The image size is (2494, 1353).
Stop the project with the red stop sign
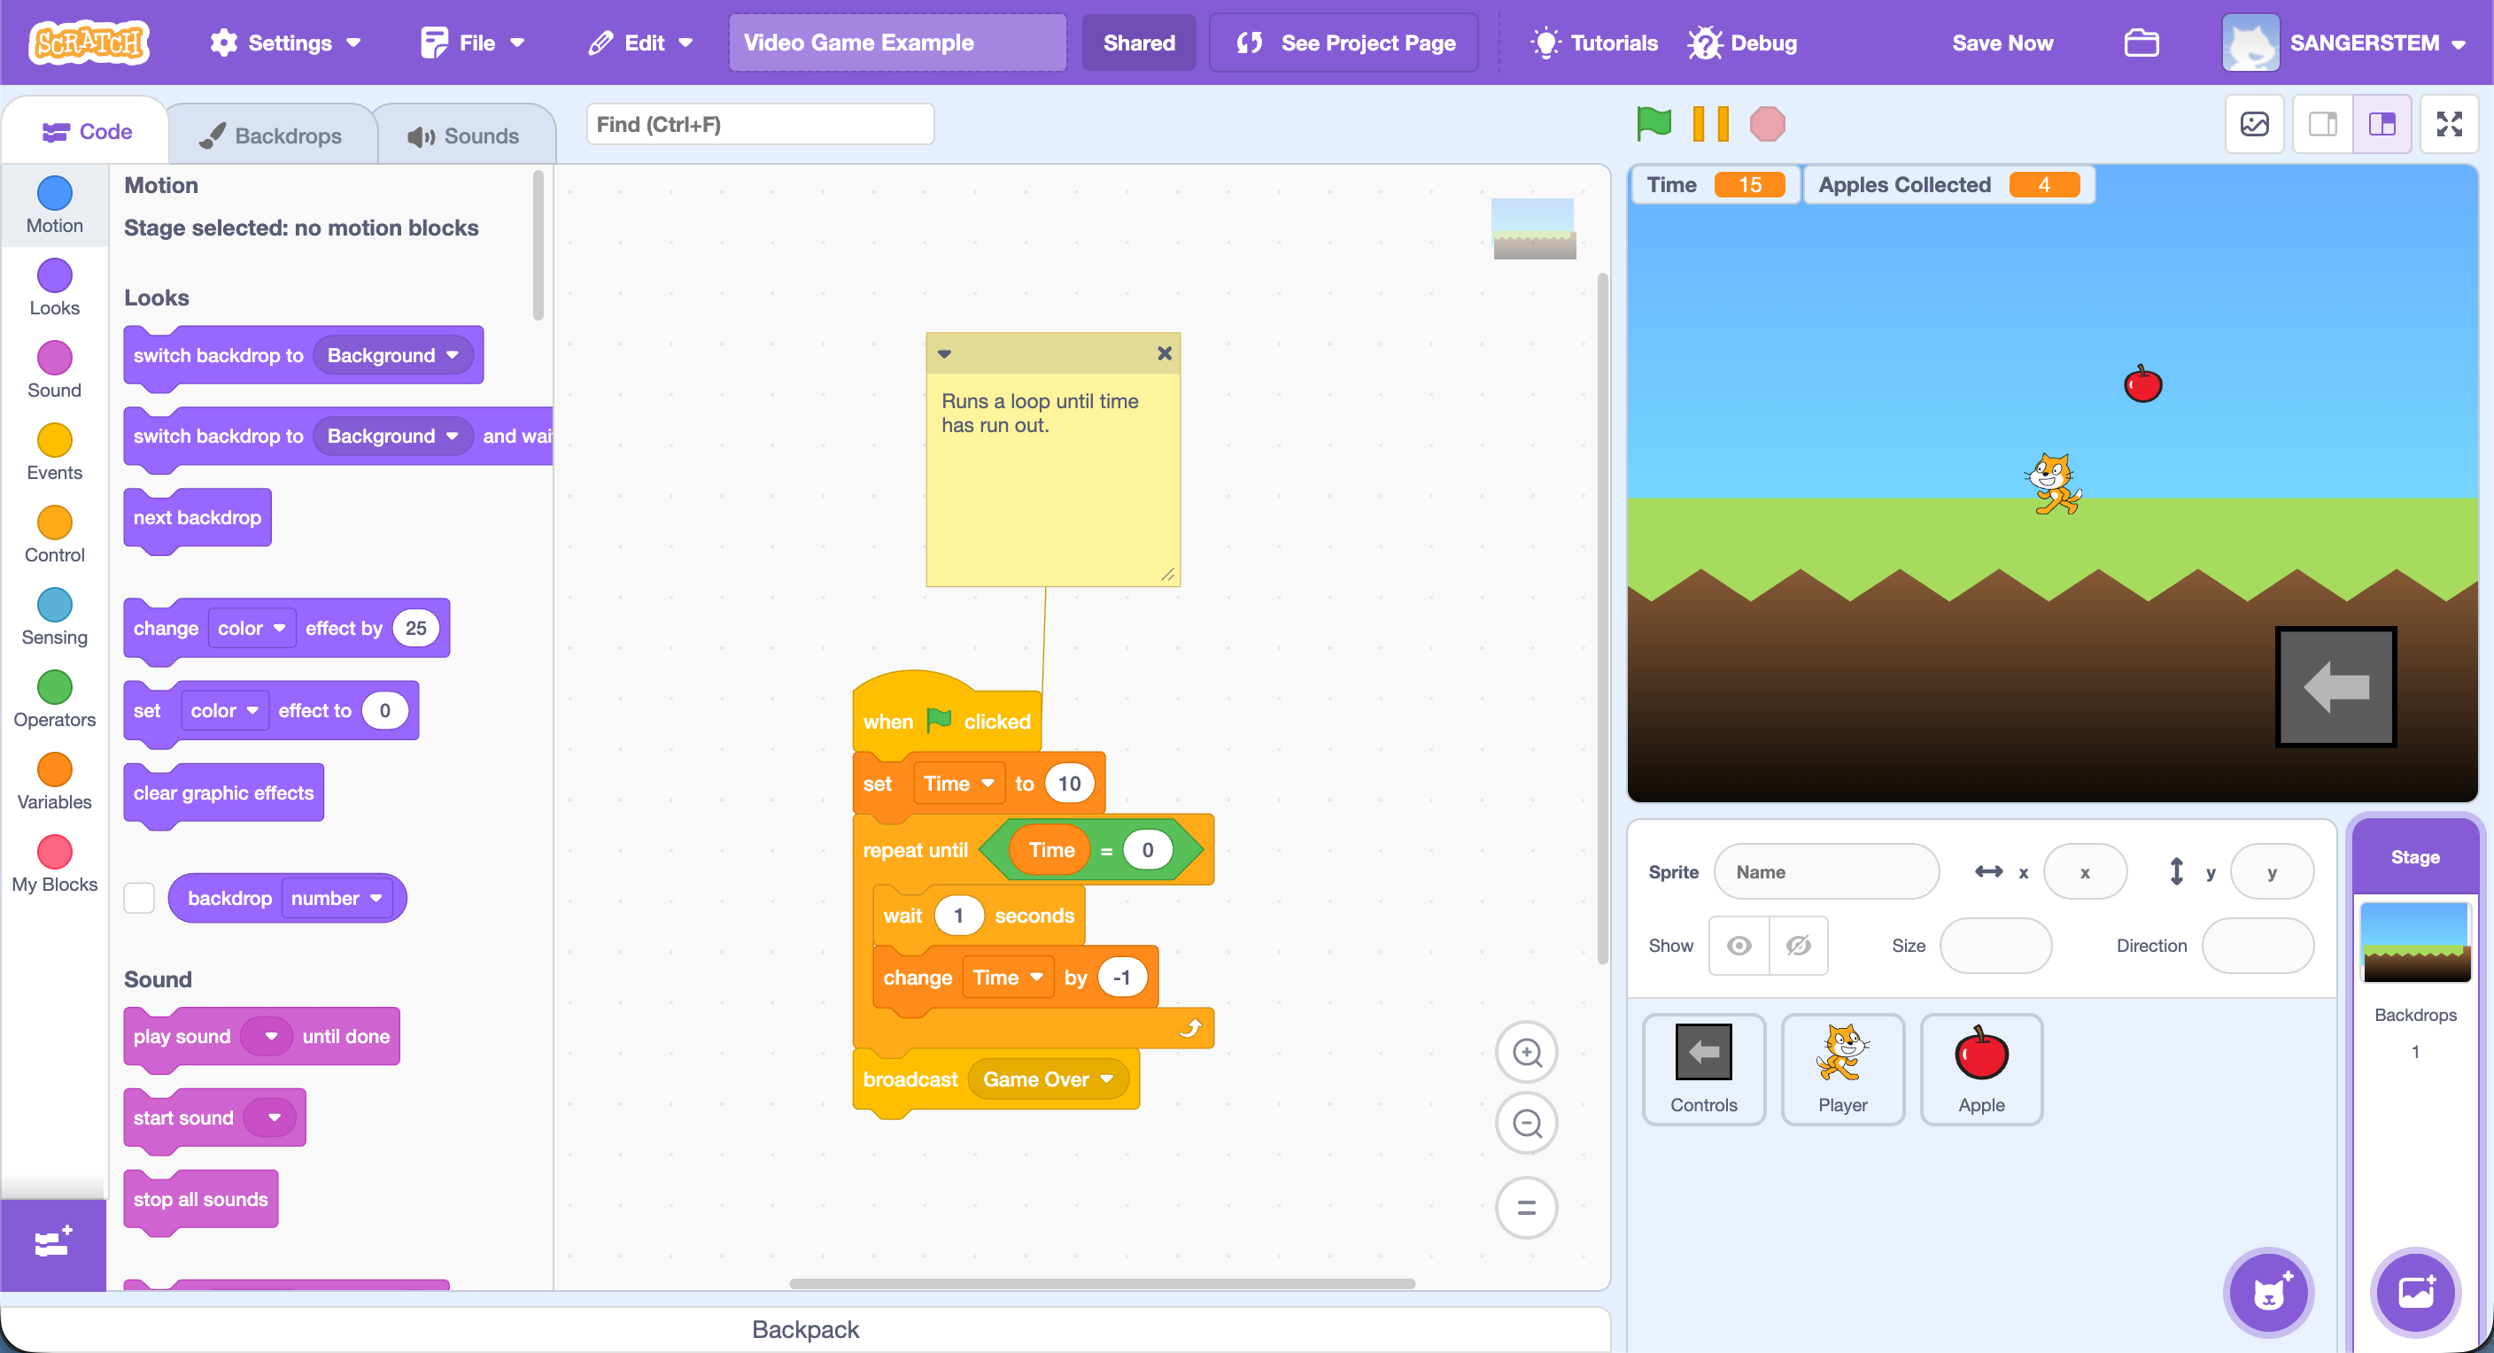(1767, 124)
